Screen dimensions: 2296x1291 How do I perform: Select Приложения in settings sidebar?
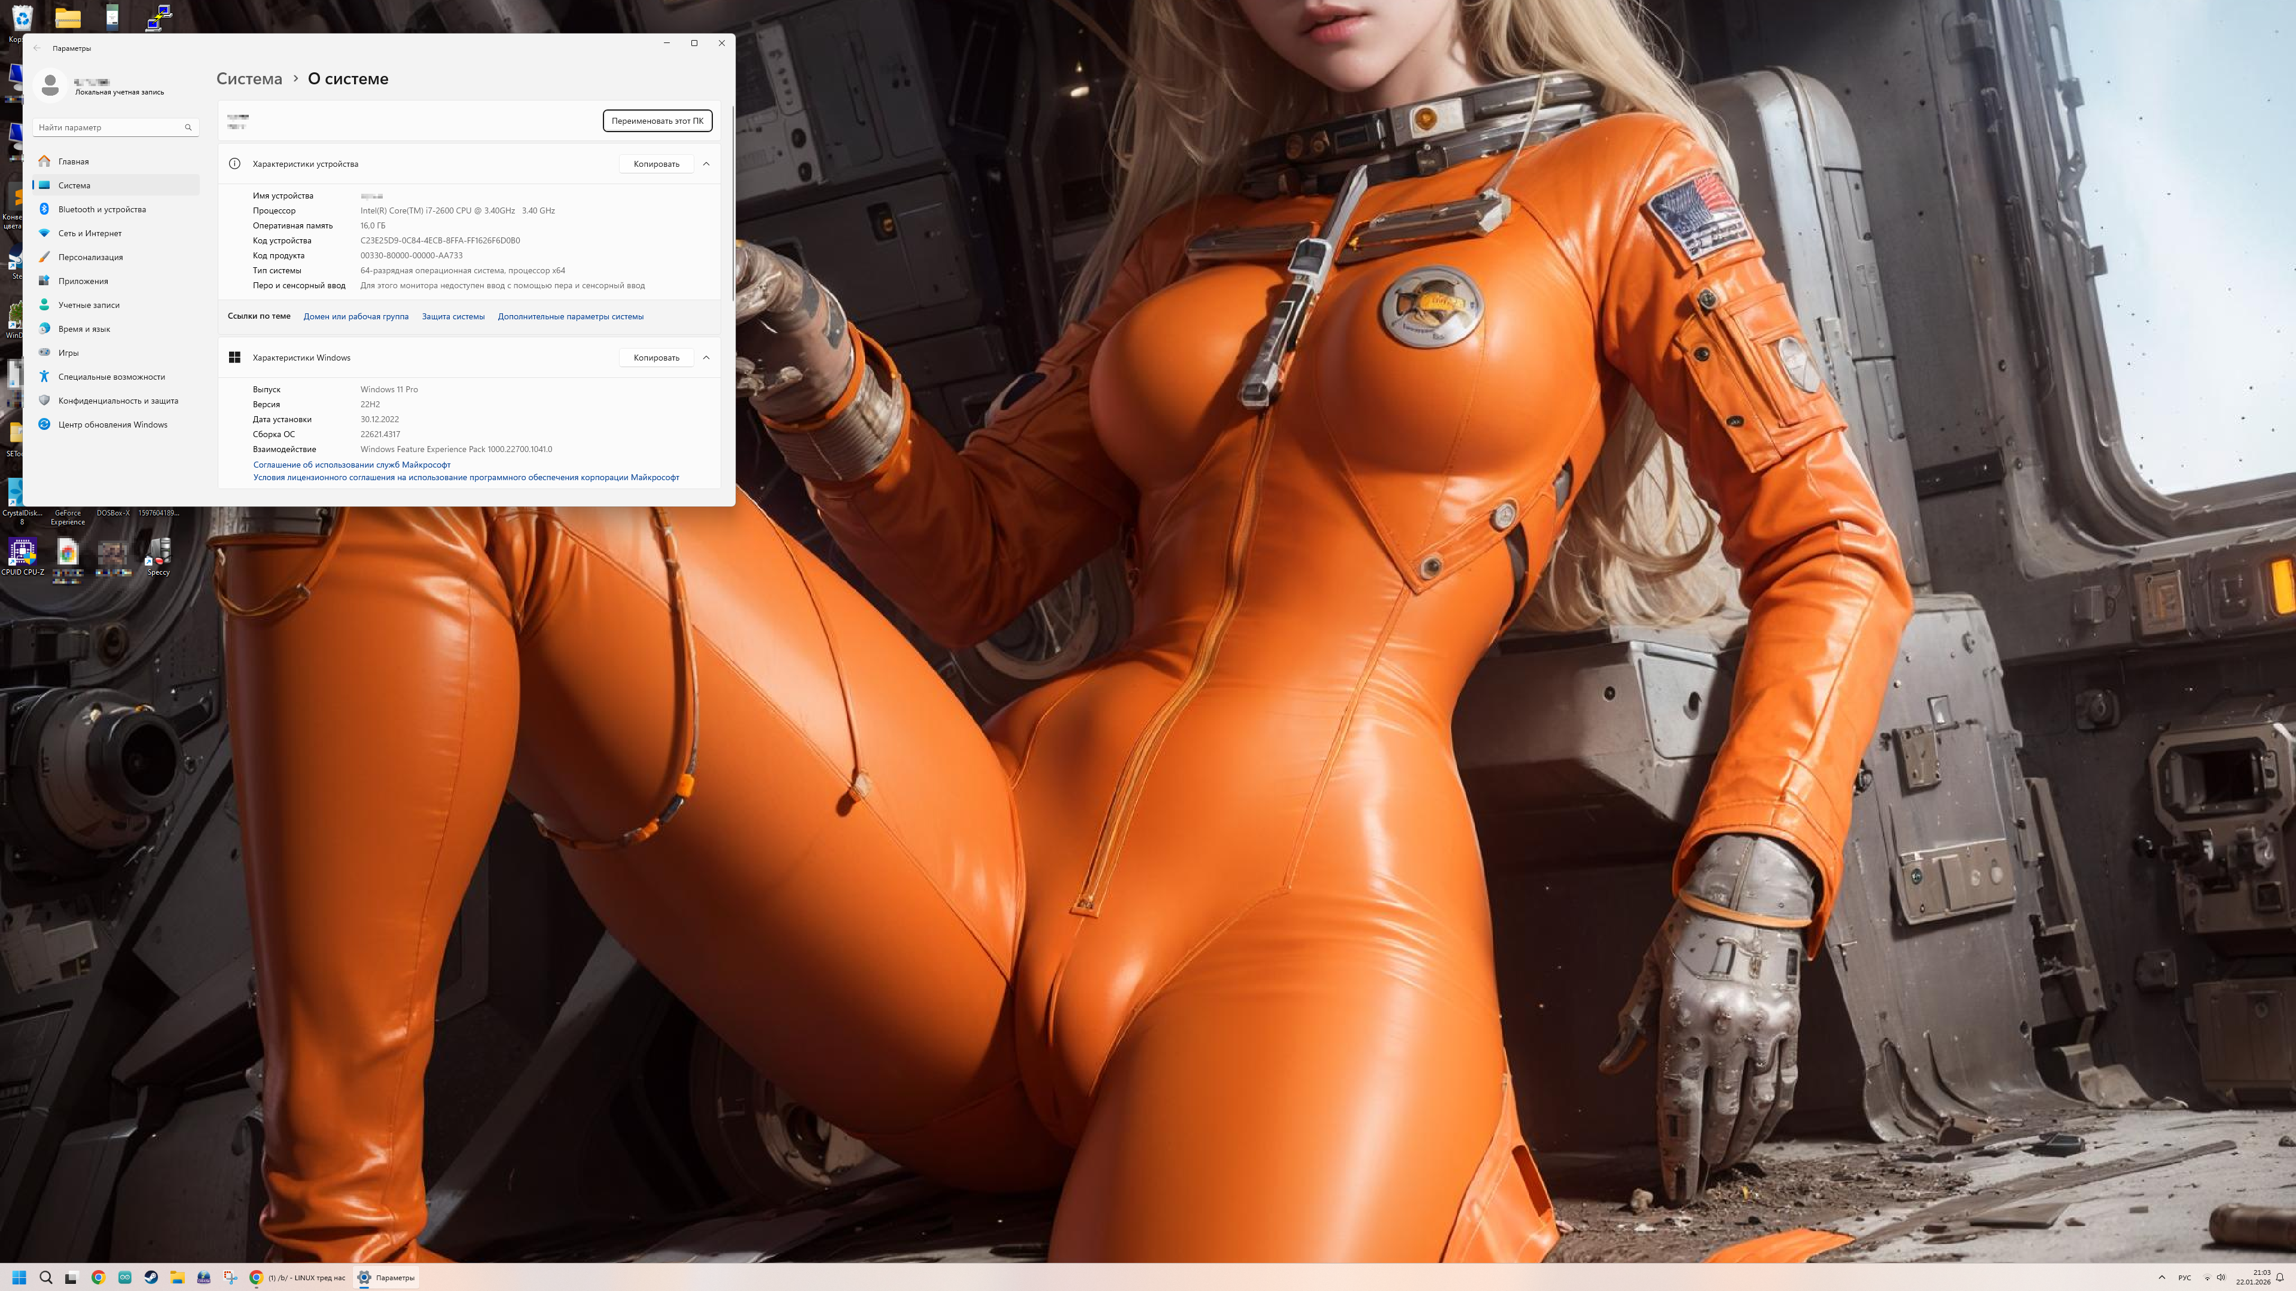[83, 282]
